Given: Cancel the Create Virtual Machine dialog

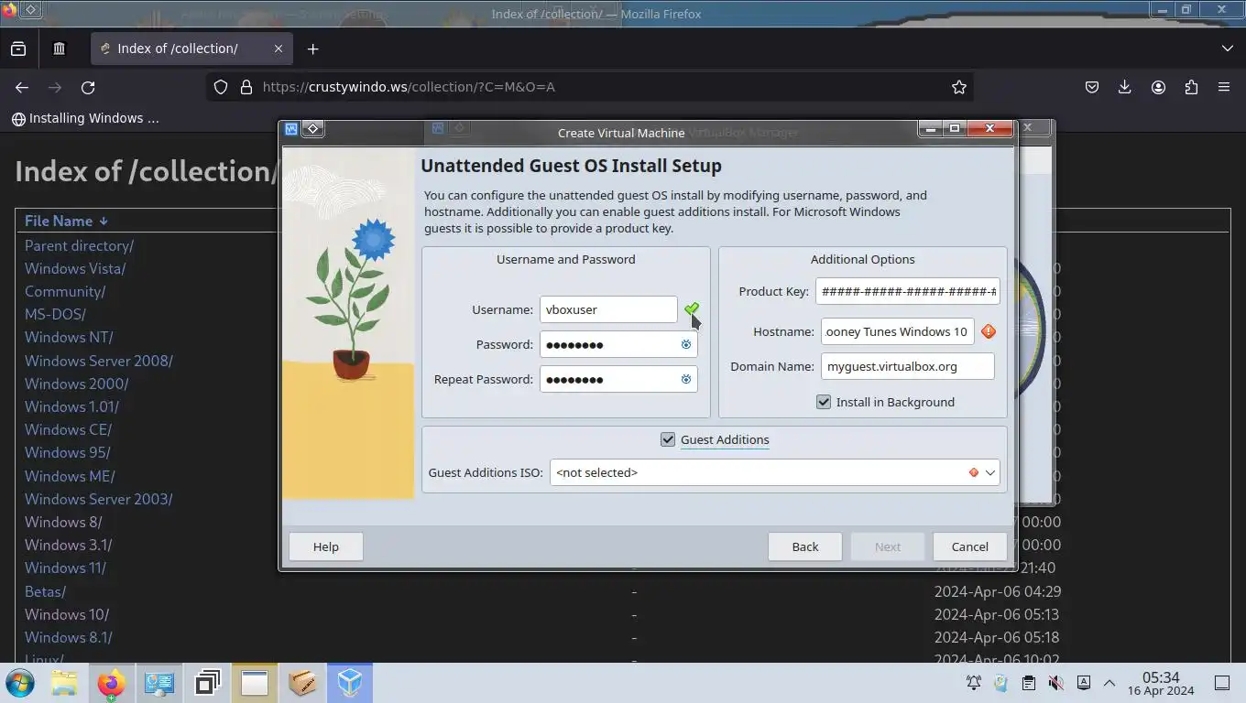Looking at the screenshot, I should coord(969,546).
